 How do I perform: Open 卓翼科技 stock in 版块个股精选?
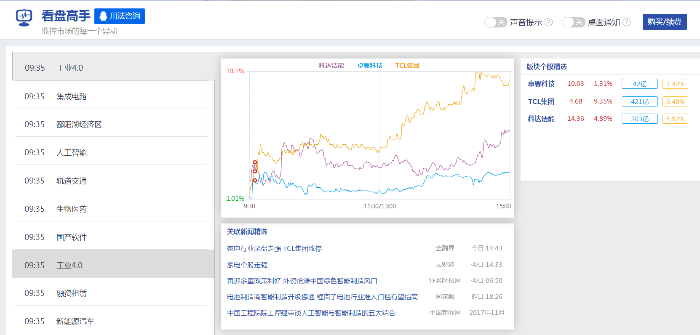[x=541, y=84]
